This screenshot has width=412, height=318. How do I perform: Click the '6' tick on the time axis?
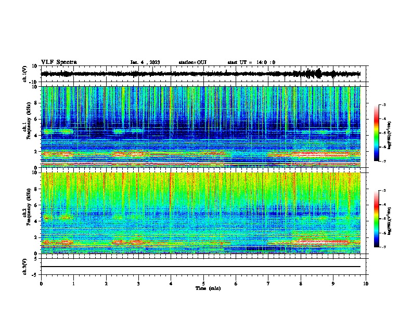236,284
